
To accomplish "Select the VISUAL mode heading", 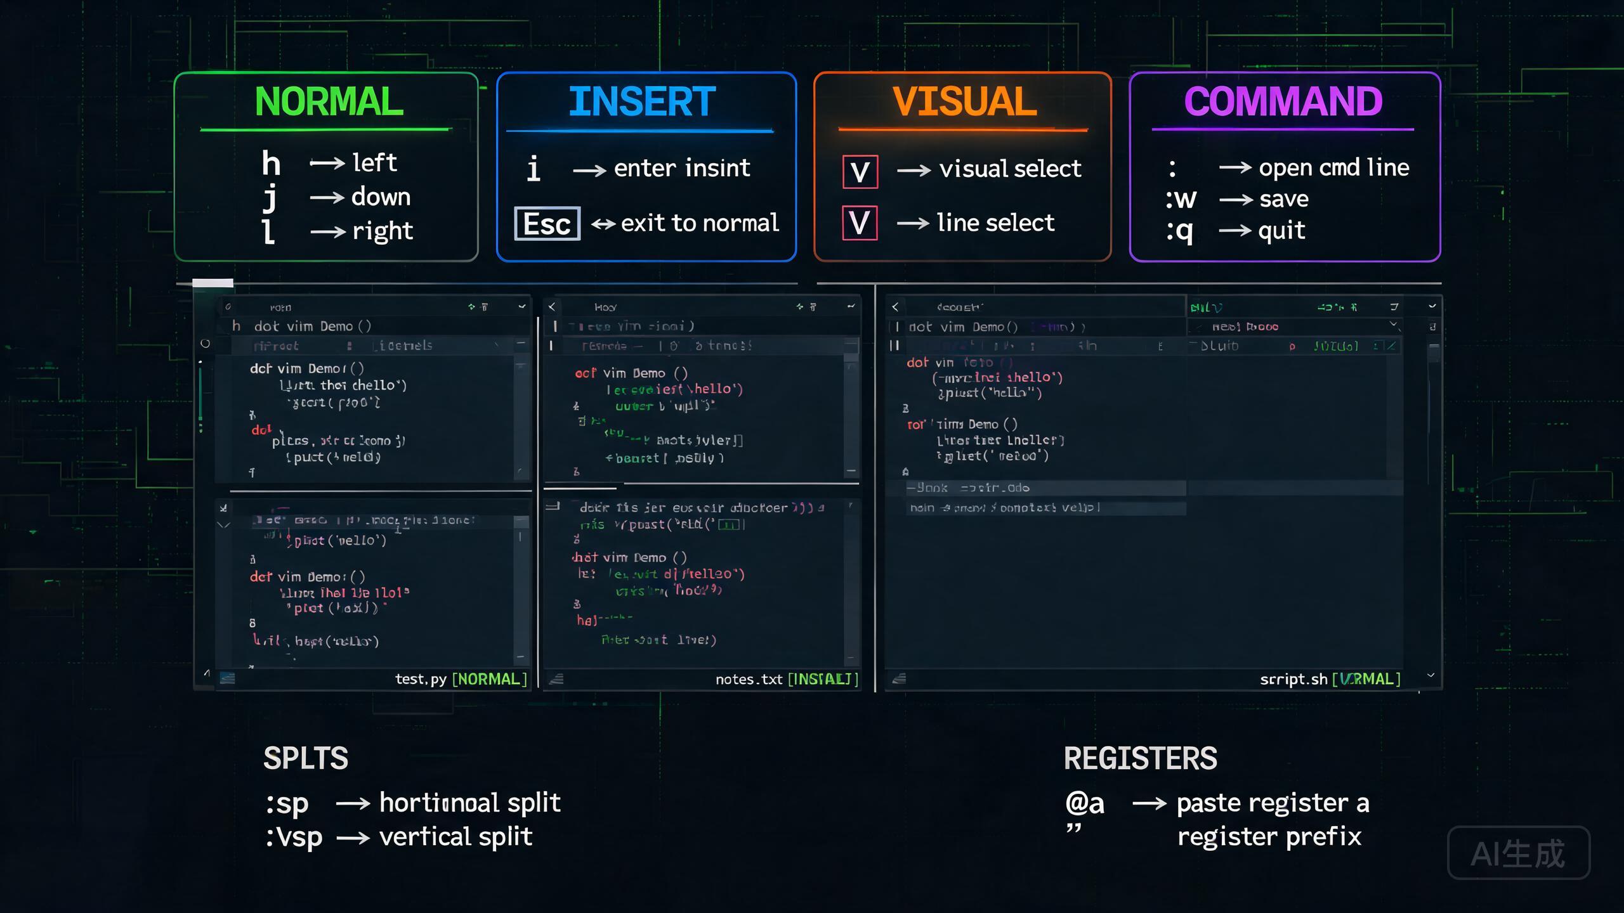I will [964, 101].
